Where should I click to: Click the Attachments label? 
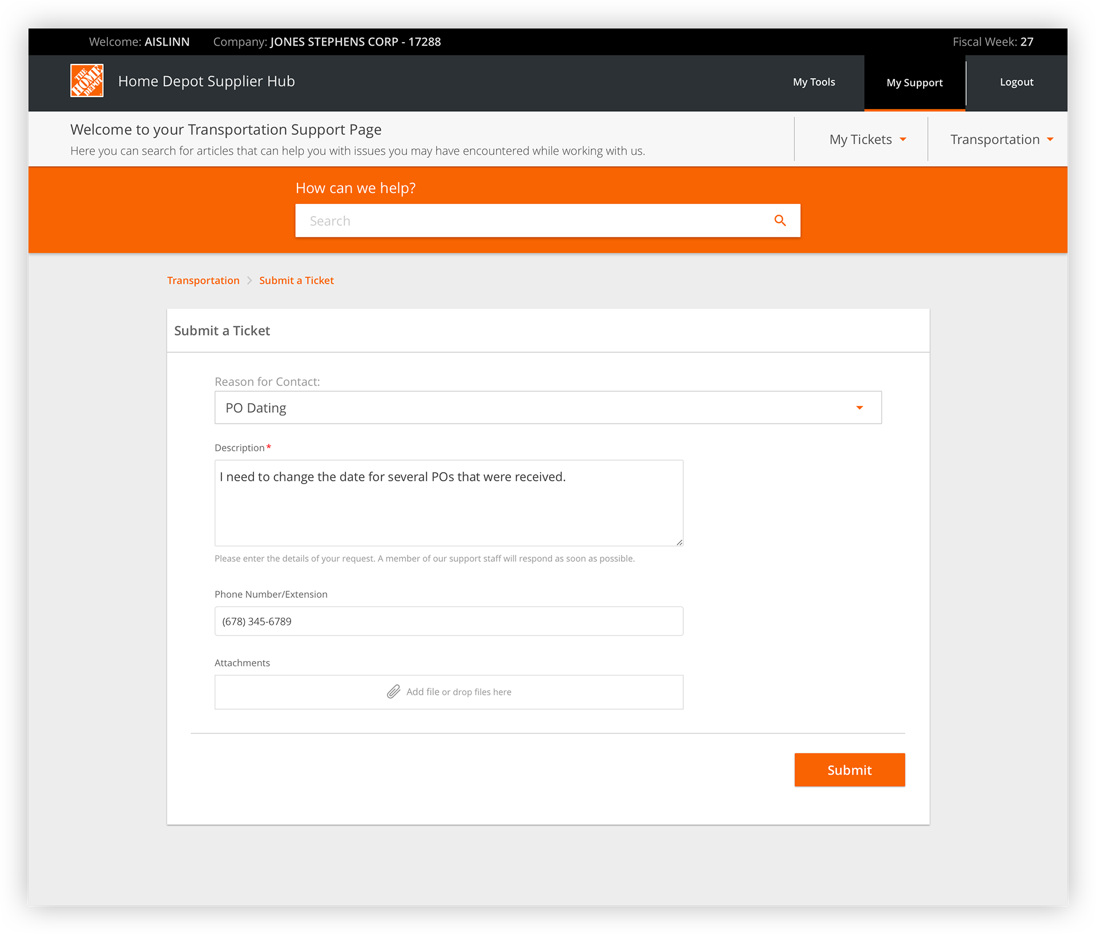click(242, 663)
